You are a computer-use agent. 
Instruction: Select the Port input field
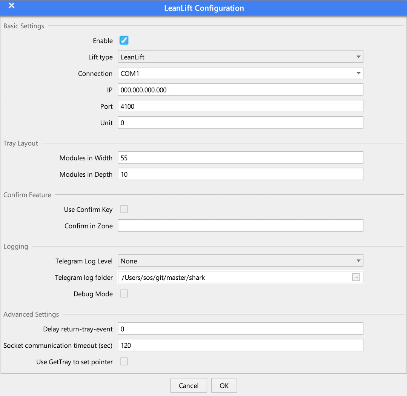tap(240, 106)
